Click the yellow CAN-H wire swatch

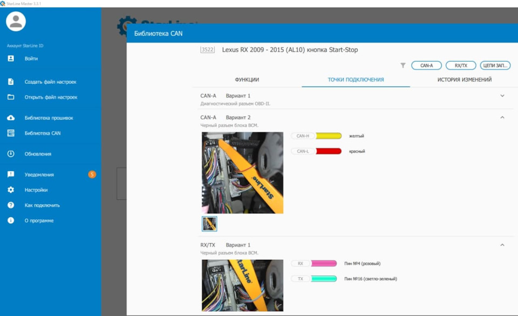pyautogui.click(x=329, y=136)
